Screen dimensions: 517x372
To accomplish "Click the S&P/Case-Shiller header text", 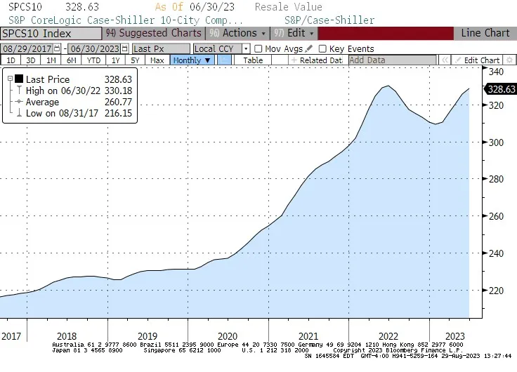I will pyautogui.click(x=329, y=20).
